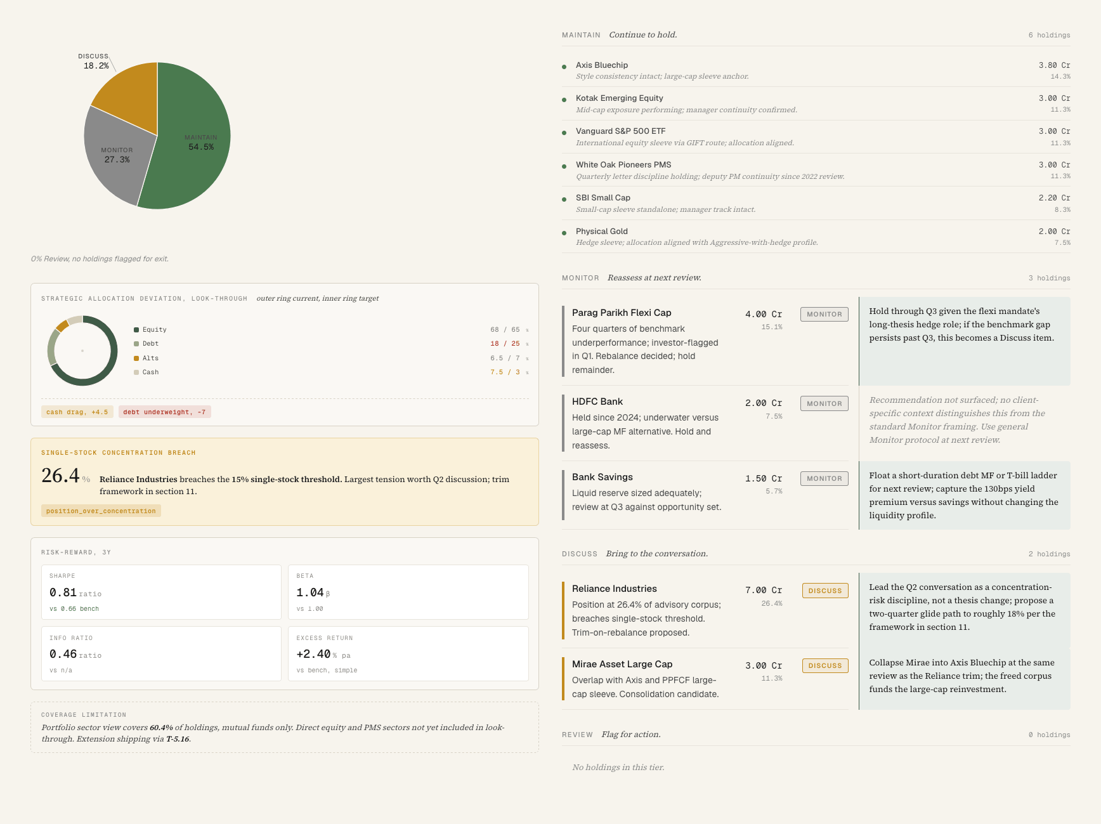Click the allocation deviation donut chart

point(82,350)
